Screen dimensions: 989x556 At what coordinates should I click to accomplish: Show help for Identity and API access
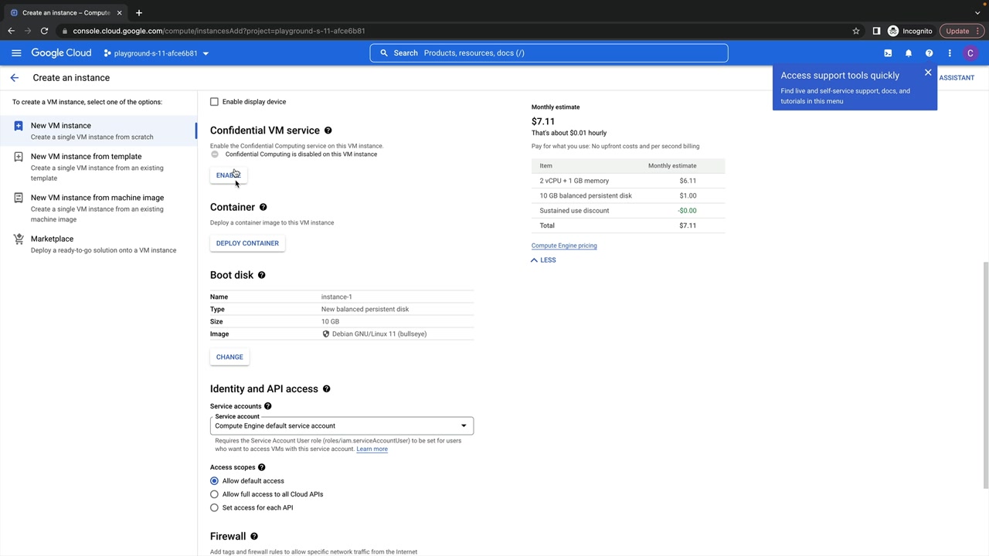click(326, 389)
